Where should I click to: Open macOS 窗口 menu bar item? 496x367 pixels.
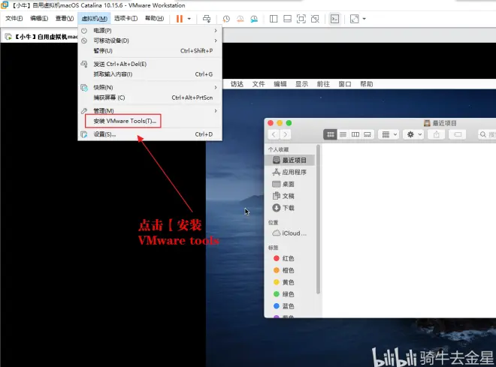coord(345,84)
